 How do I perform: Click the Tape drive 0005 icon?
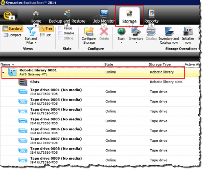23,121
